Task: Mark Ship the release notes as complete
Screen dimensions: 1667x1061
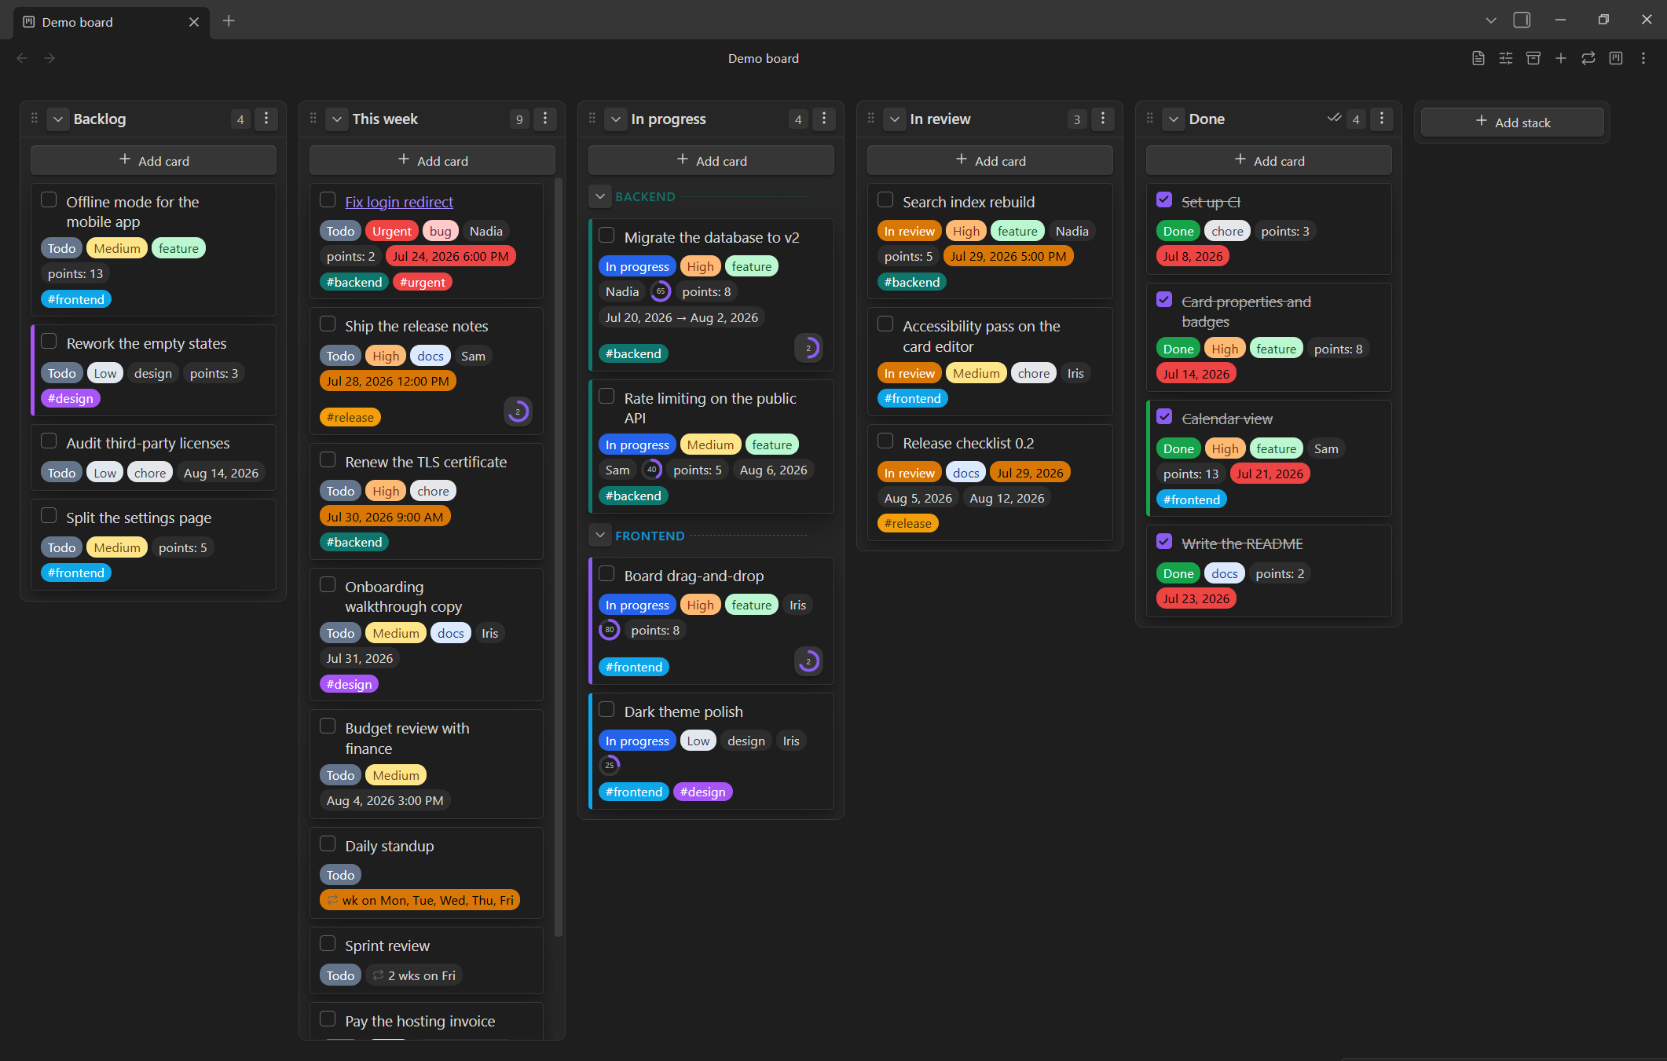Action: (328, 324)
